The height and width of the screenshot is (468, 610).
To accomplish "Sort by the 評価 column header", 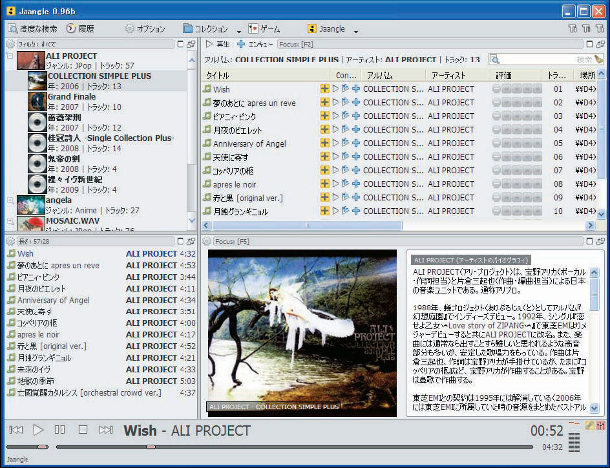I will 515,76.
